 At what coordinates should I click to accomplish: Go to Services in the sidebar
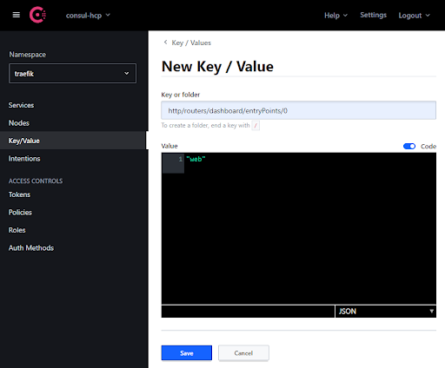[x=21, y=105]
